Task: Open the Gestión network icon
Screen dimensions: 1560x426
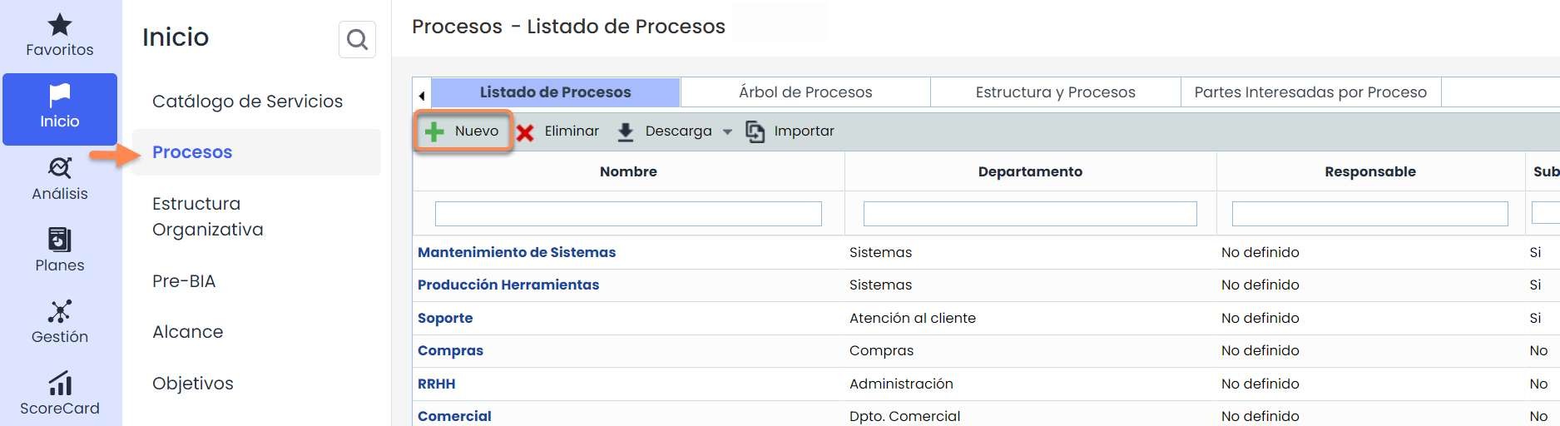Action: (x=59, y=312)
